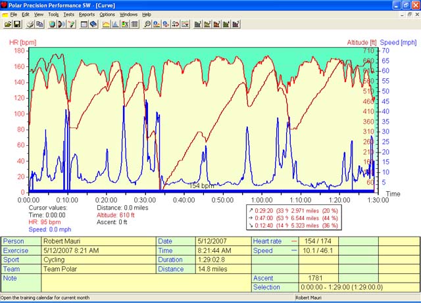Click bar chart icon numbered 4
The width and height of the screenshot is (421, 303).
pos(226,24)
